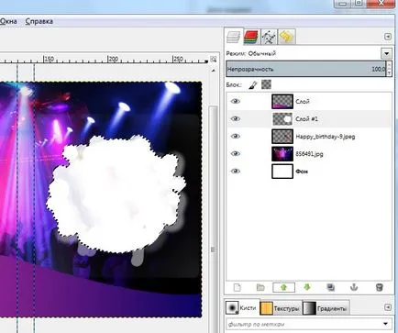This screenshot has width=398, height=333.
Task: Open the Режим mode dropdown
Action: pos(386,54)
